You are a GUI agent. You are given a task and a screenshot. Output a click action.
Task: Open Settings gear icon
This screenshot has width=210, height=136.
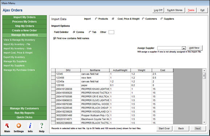tap(19, 126)
